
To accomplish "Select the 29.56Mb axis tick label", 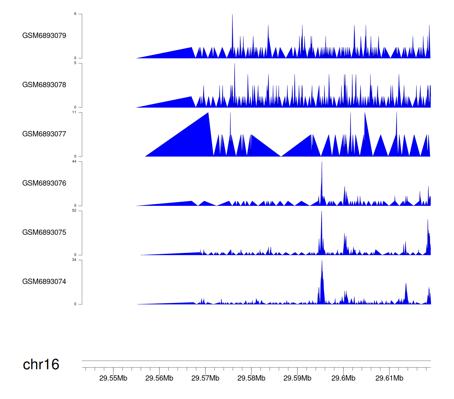I will [159, 378].
